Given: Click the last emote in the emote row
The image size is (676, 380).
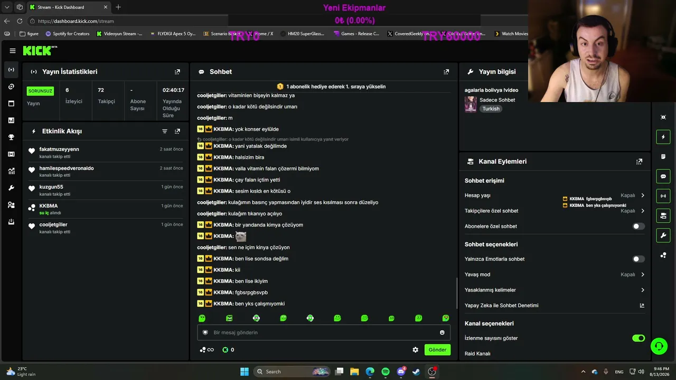Looking at the screenshot, I should tap(446, 318).
